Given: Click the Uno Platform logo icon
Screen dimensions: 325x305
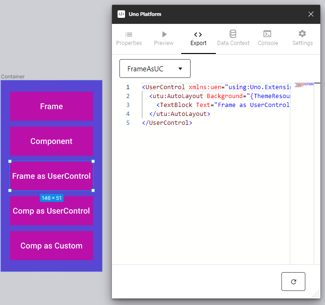Looking at the screenshot, I should click(x=121, y=14).
